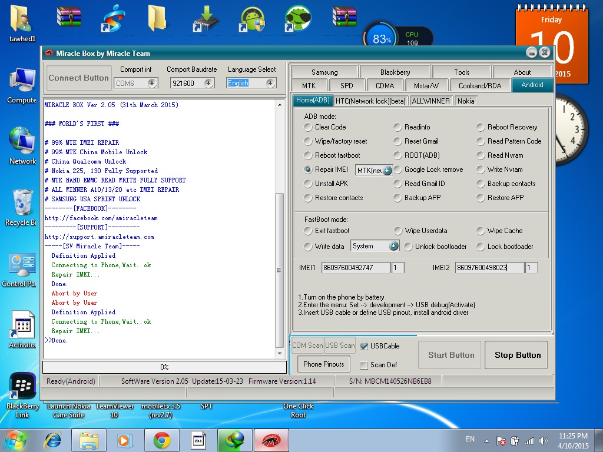Open Google Chrome from taskbar

[x=162, y=440]
